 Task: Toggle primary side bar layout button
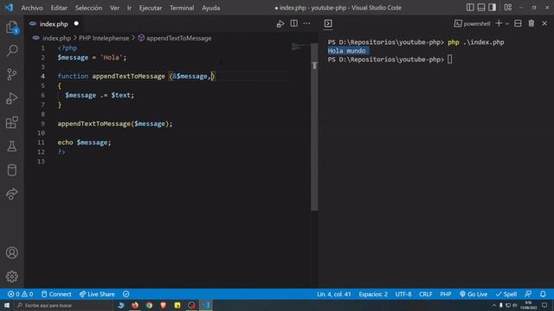pyautogui.click(x=470, y=8)
